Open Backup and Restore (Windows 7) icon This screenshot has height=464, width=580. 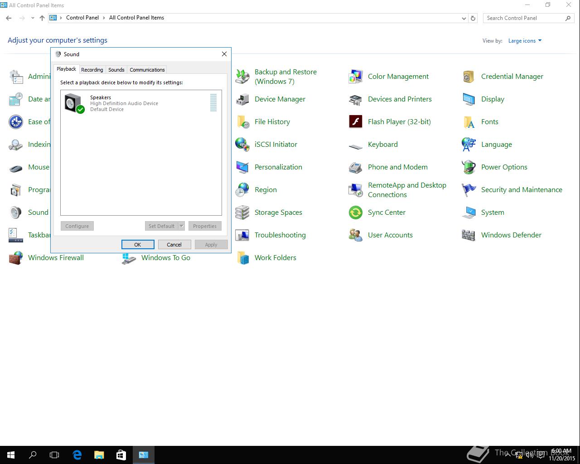tap(242, 77)
